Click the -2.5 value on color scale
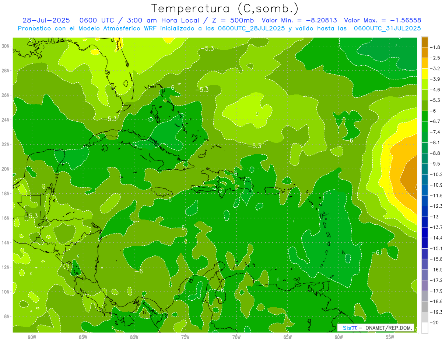 (435, 58)
